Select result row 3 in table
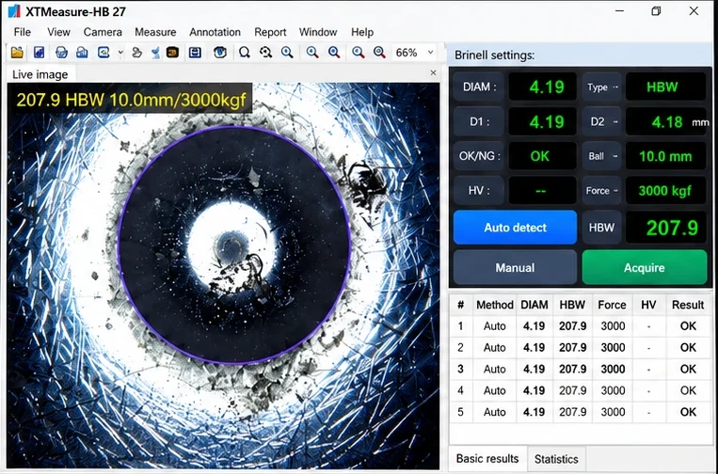This screenshot has width=718, height=474. pos(581,370)
